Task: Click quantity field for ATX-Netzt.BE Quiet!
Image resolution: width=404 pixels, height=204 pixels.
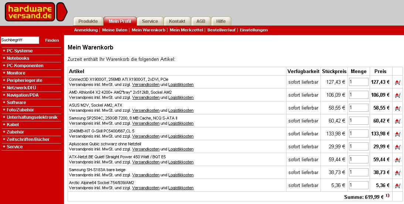Action: 359,159
